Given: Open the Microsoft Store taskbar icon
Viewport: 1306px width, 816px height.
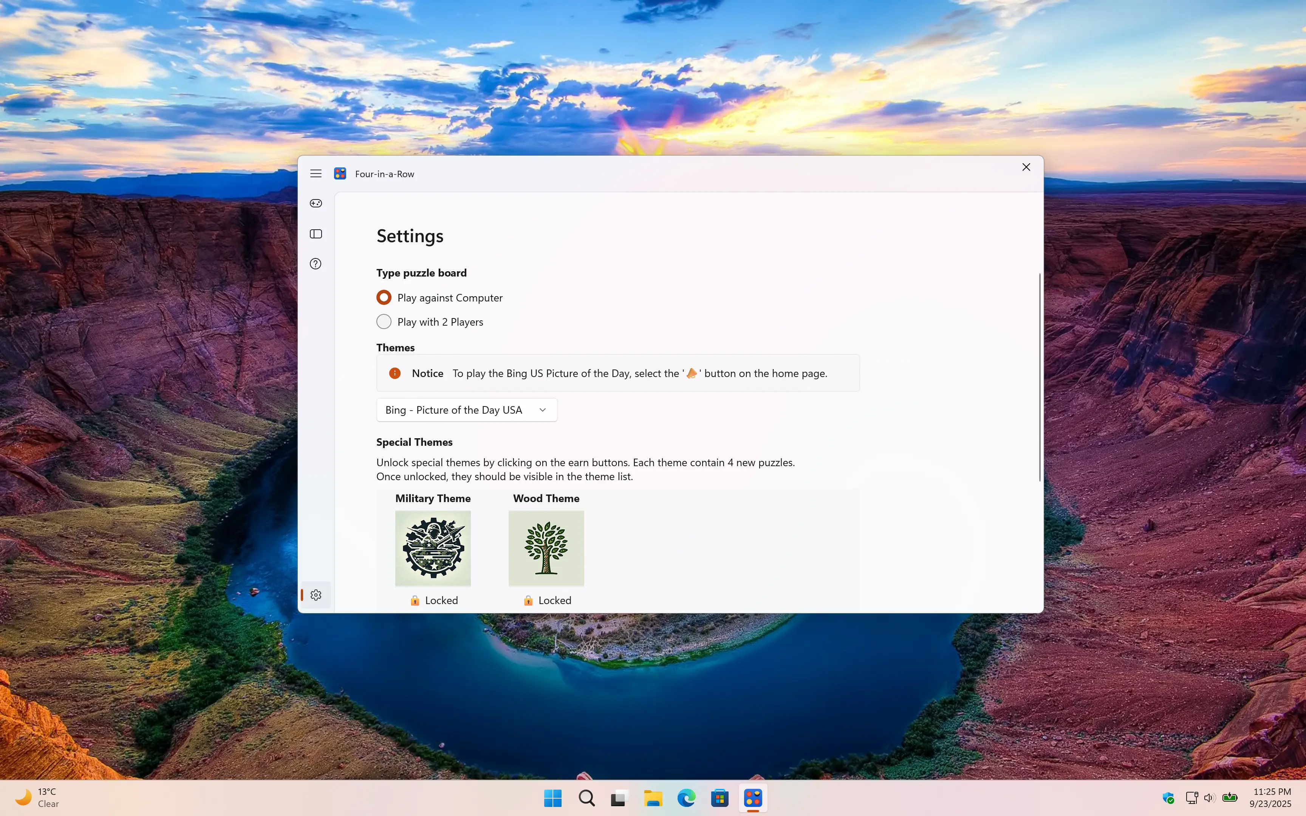Looking at the screenshot, I should (x=720, y=797).
